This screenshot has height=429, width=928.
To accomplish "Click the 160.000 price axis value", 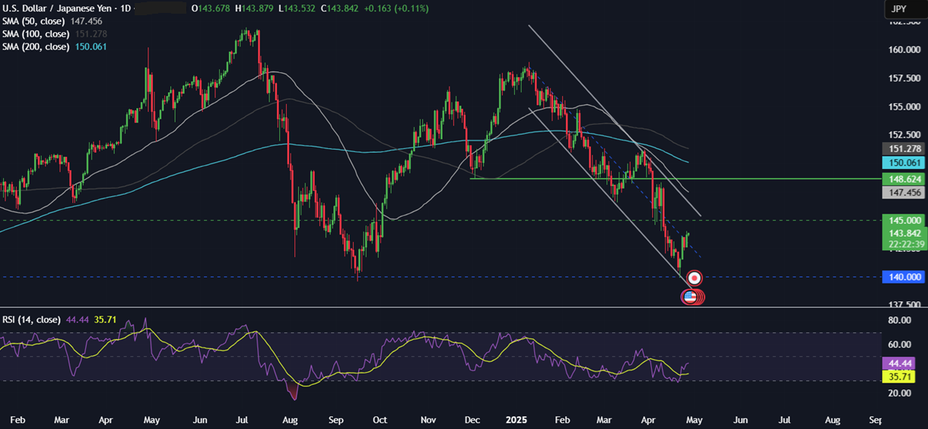I will coord(903,50).
